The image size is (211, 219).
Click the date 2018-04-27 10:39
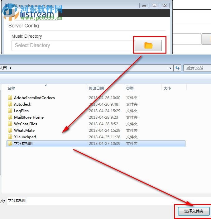104,143
